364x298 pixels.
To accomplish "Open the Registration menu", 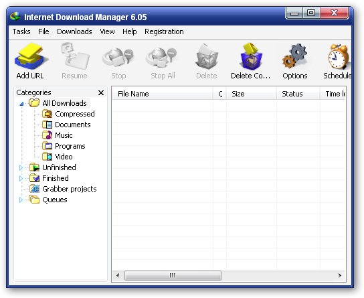I will click(164, 31).
